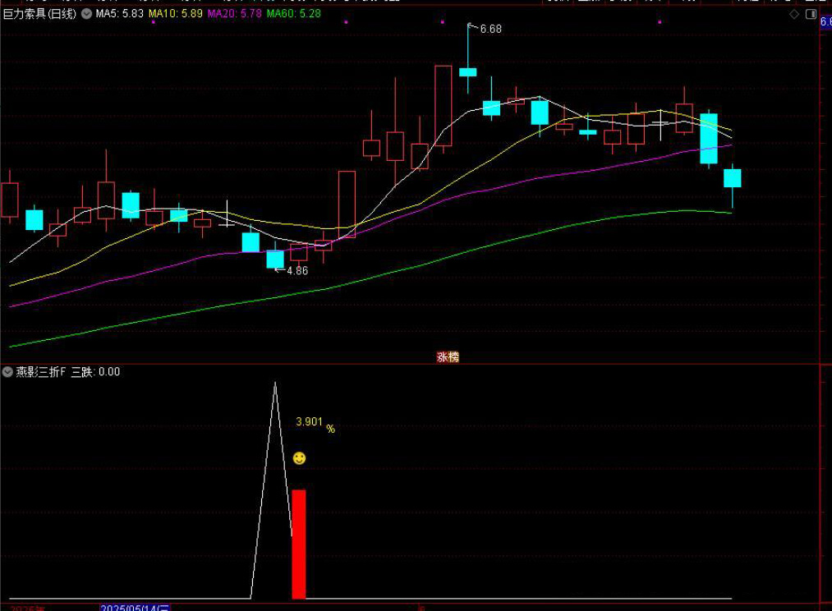The height and width of the screenshot is (611, 832).
Task: Select the 涨榜 tag on the chart
Action: tap(448, 357)
